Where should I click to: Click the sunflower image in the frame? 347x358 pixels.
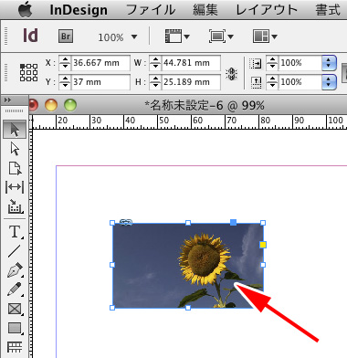coord(188,265)
